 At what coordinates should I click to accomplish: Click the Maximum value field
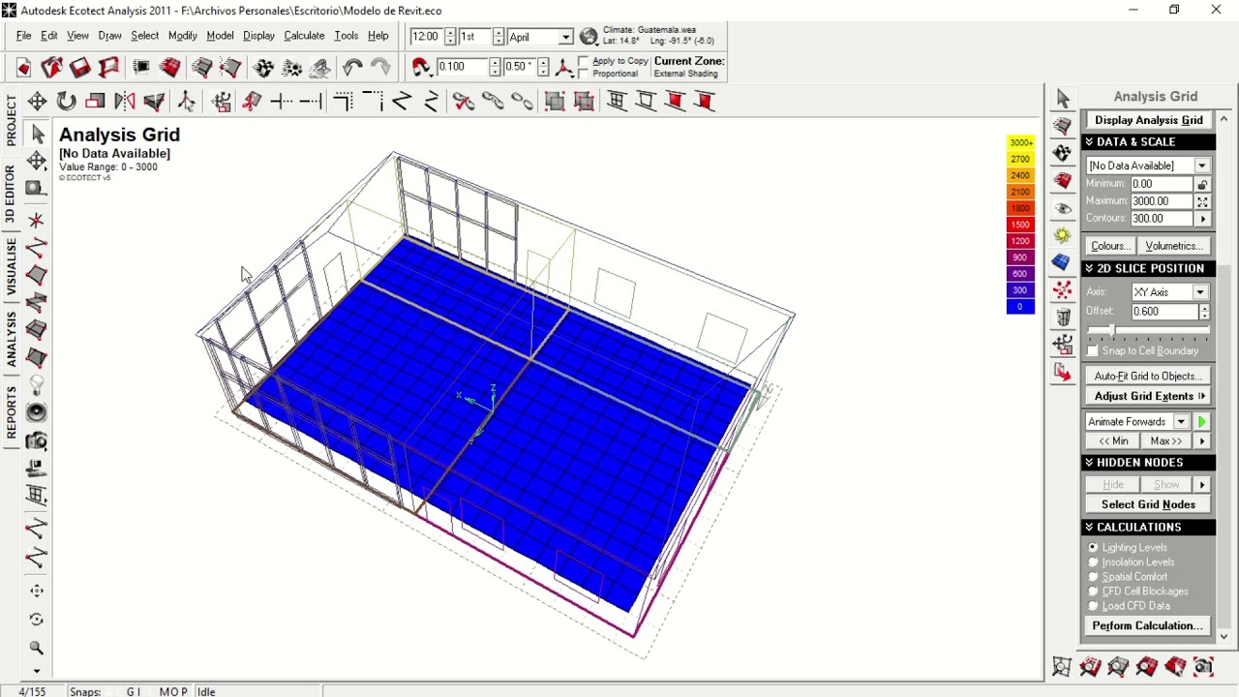click(1162, 201)
